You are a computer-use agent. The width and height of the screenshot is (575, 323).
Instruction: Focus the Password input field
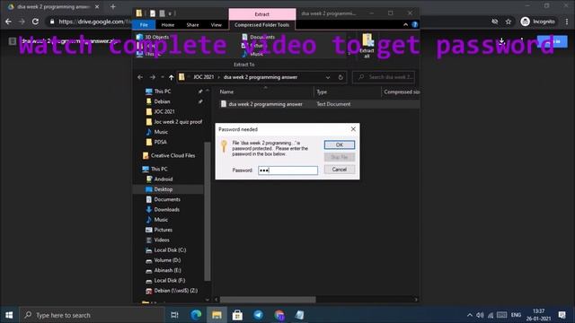pos(287,170)
